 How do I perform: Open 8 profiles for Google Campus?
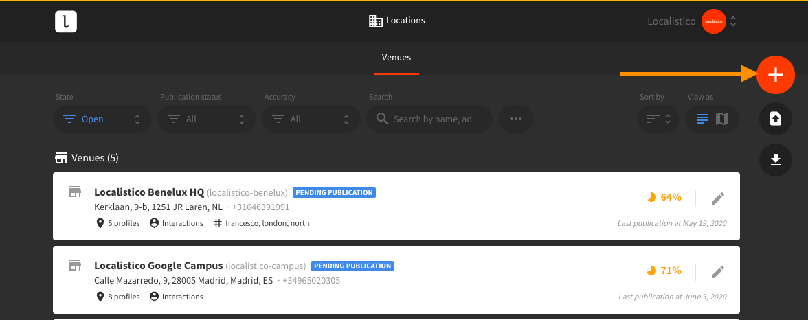tap(118, 297)
